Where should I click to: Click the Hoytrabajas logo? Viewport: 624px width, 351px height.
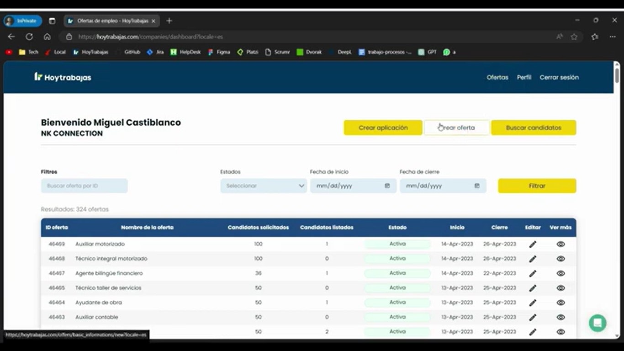point(63,77)
